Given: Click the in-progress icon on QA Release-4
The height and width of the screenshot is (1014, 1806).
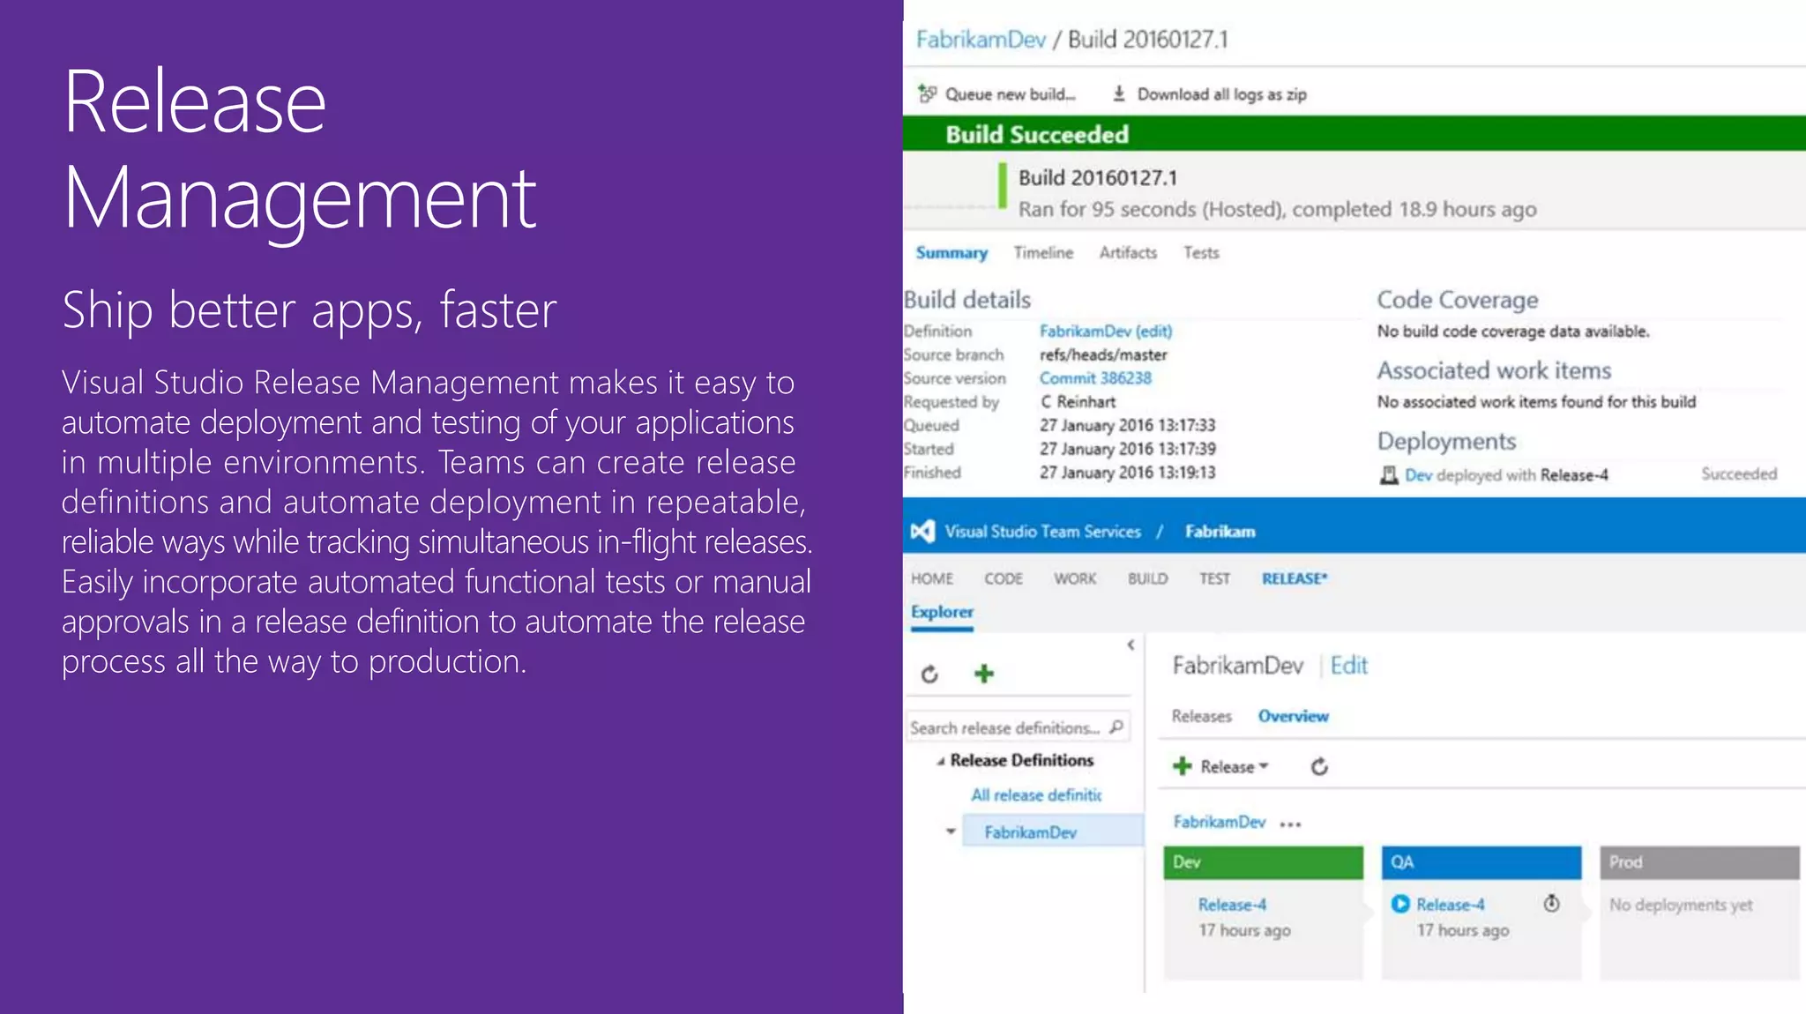Looking at the screenshot, I should tap(1399, 904).
